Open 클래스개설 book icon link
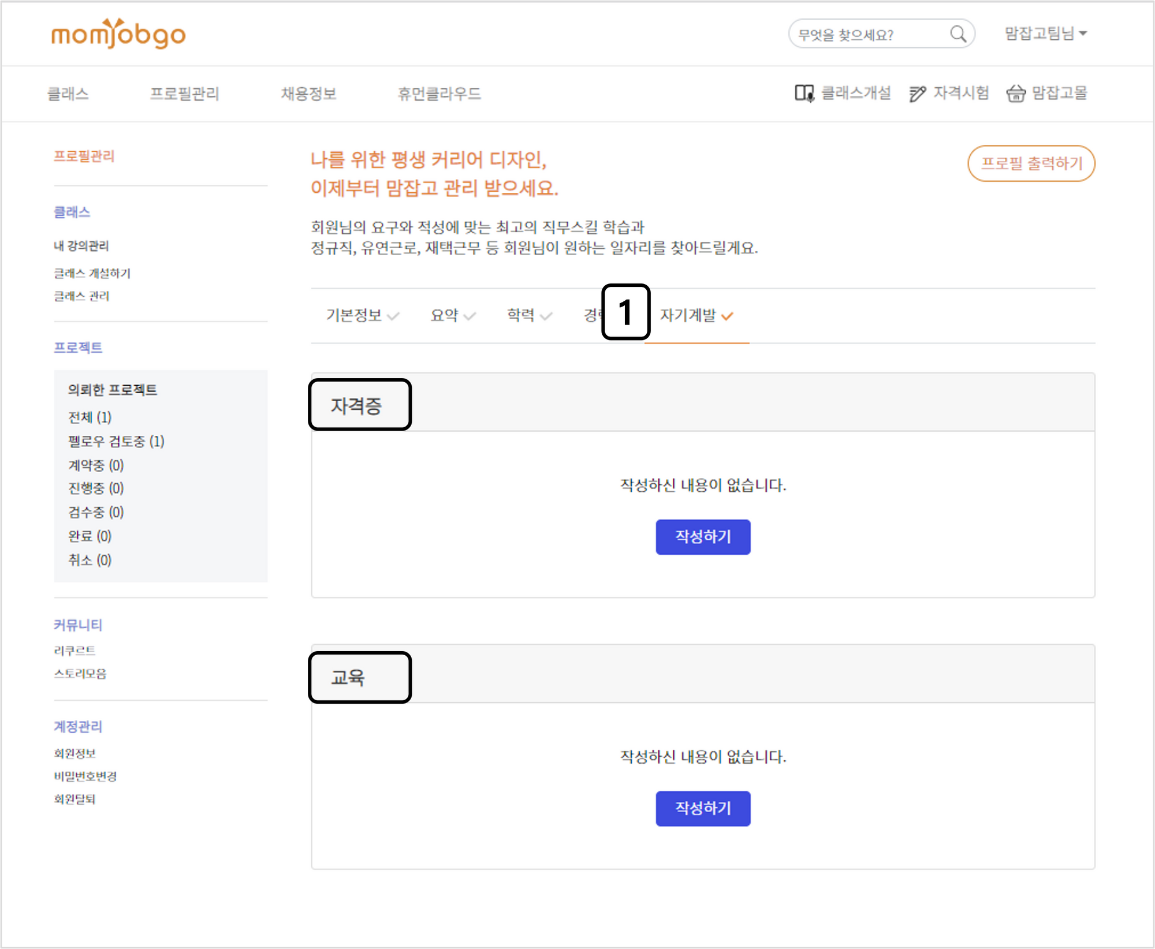 (804, 93)
